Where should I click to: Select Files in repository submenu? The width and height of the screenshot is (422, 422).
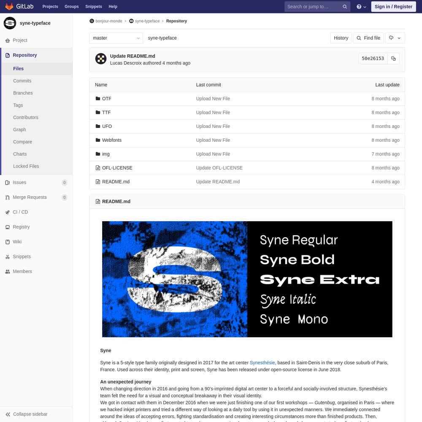click(x=18, y=69)
